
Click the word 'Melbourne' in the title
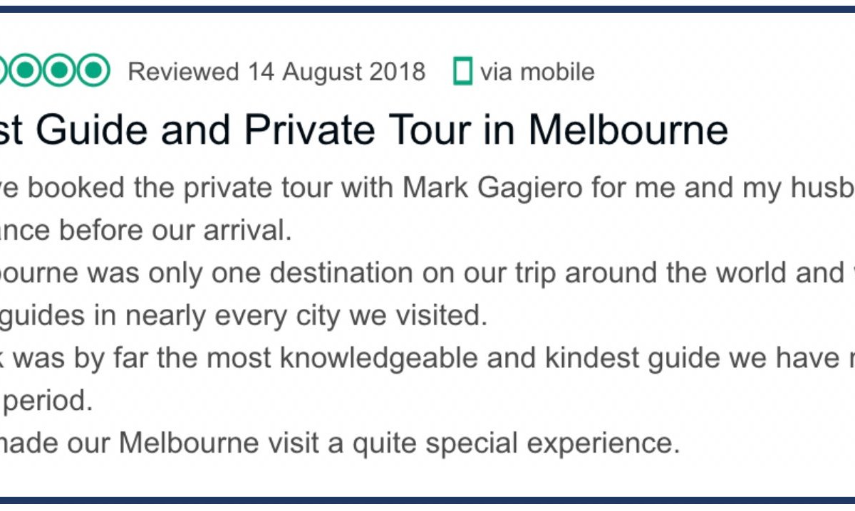628,130
